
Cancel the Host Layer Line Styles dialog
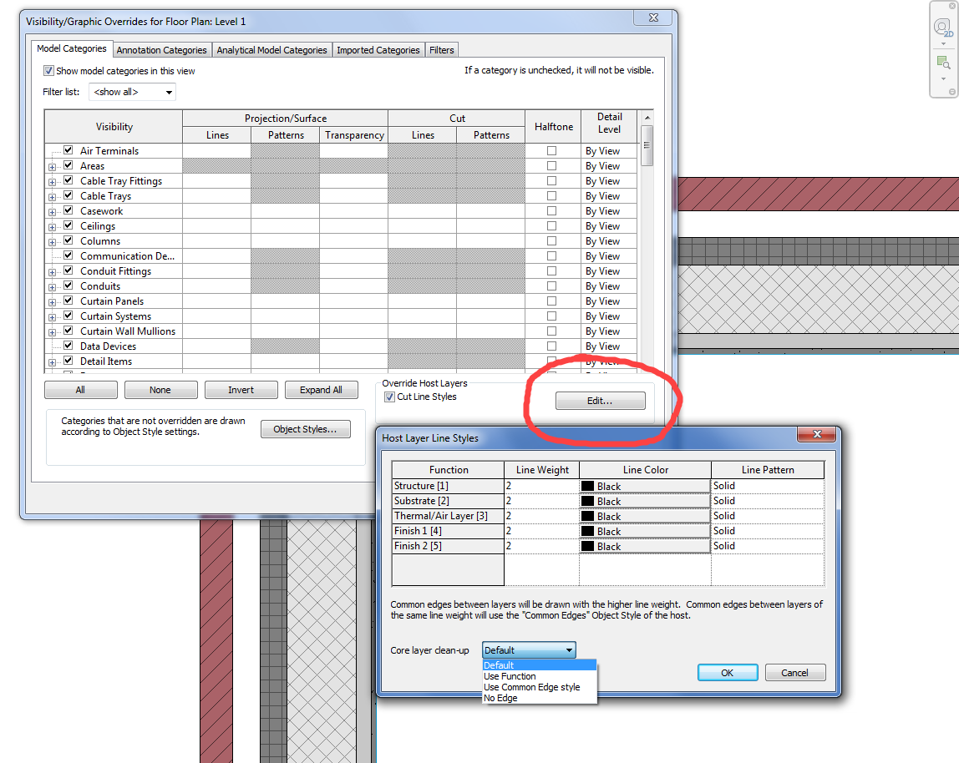pos(795,673)
